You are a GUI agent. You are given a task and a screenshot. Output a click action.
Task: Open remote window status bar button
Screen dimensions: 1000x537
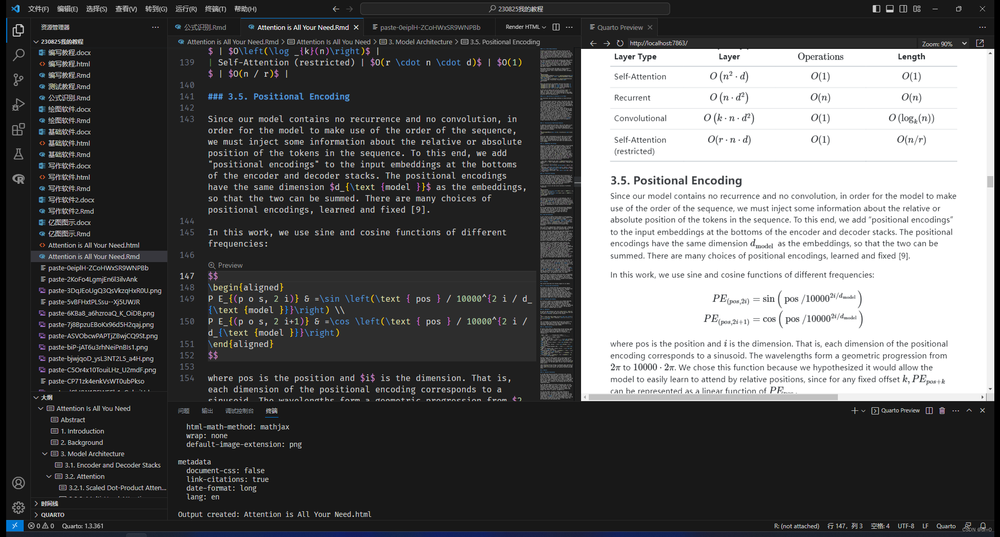coord(14,526)
